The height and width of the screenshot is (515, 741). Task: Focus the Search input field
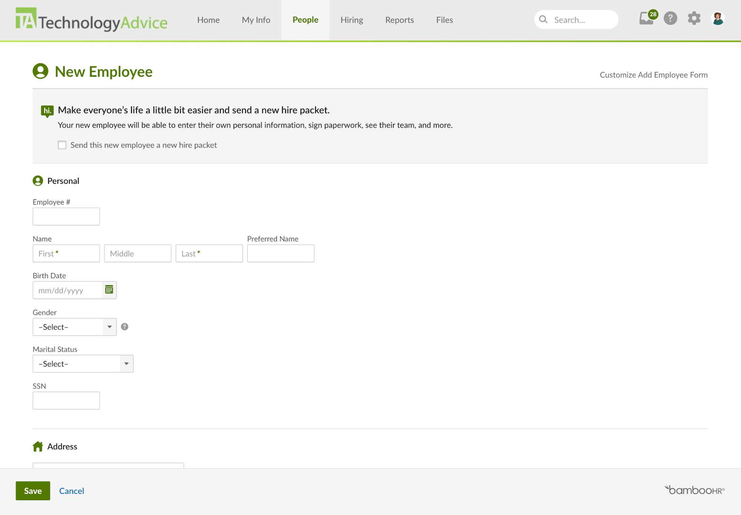click(576, 20)
